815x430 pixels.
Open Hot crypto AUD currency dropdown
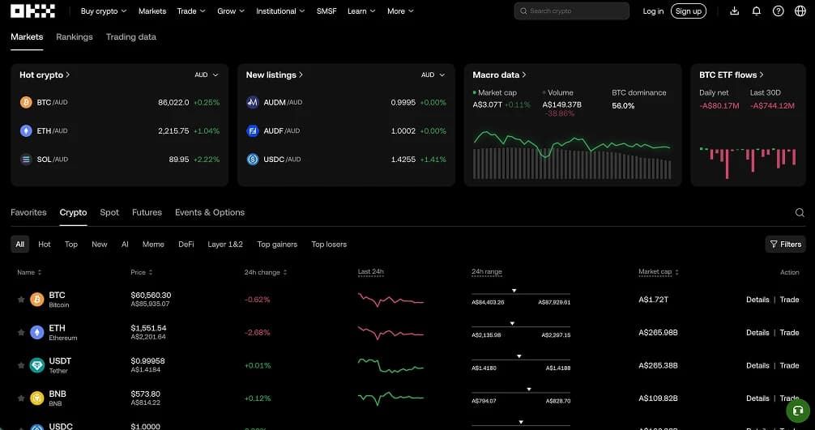coord(207,75)
